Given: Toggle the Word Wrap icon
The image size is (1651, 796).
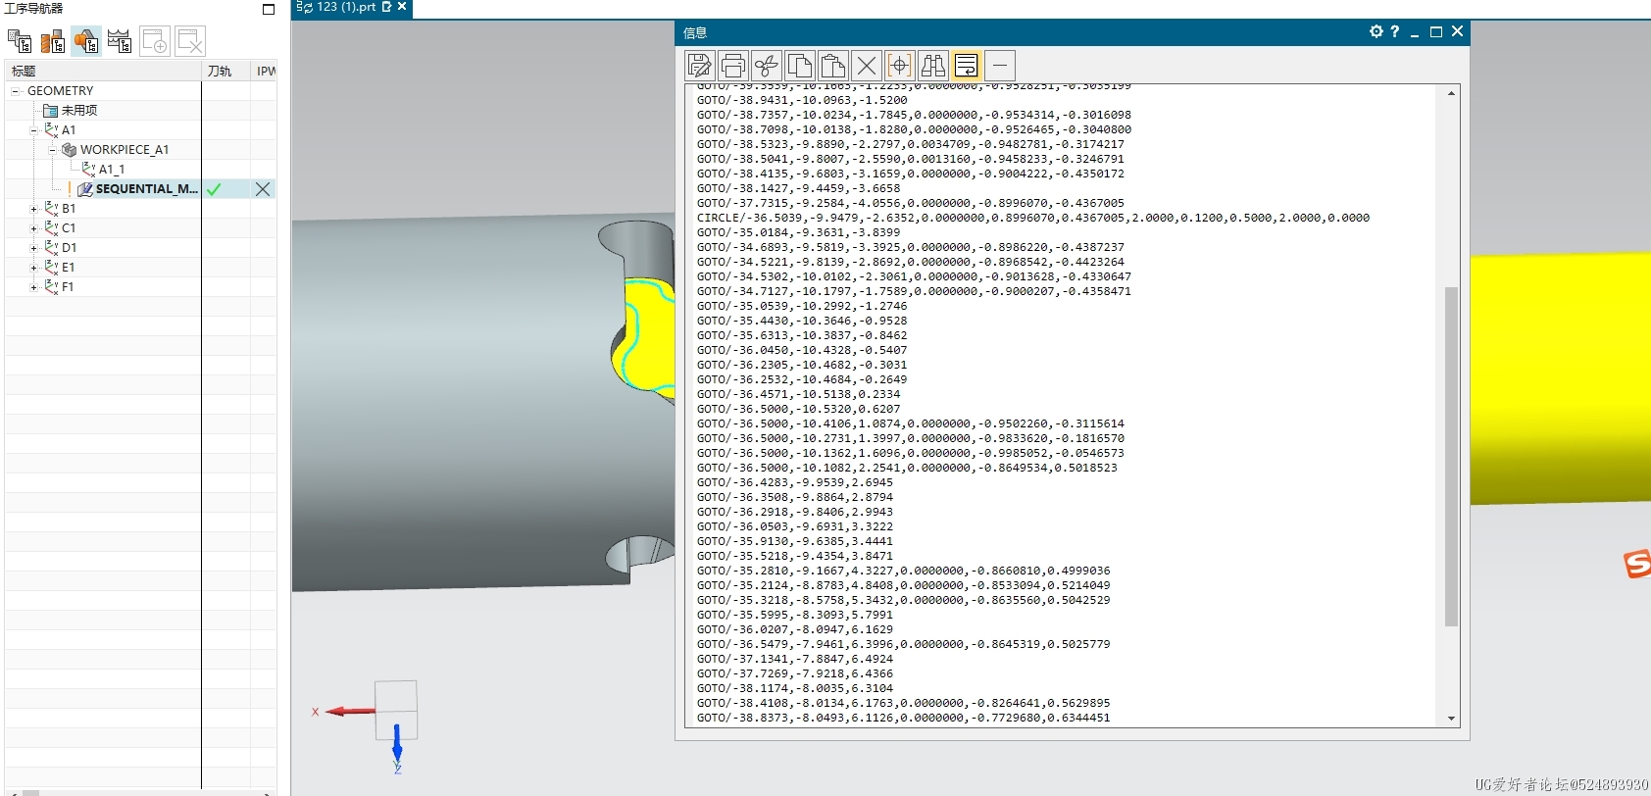Looking at the screenshot, I should click(x=967, y=66).
